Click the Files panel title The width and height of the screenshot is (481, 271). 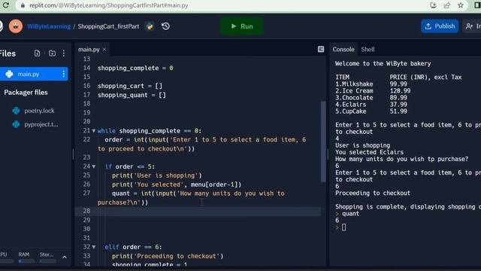[x=8, y=53]
